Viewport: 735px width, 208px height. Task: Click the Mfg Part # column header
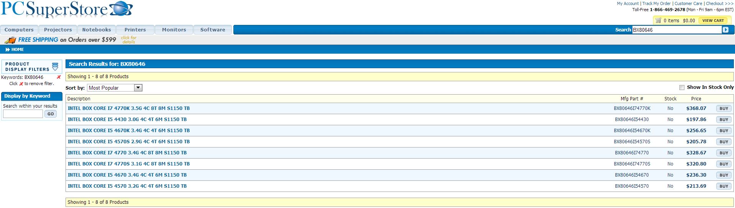pyautogui.click(x=632, y=99)
